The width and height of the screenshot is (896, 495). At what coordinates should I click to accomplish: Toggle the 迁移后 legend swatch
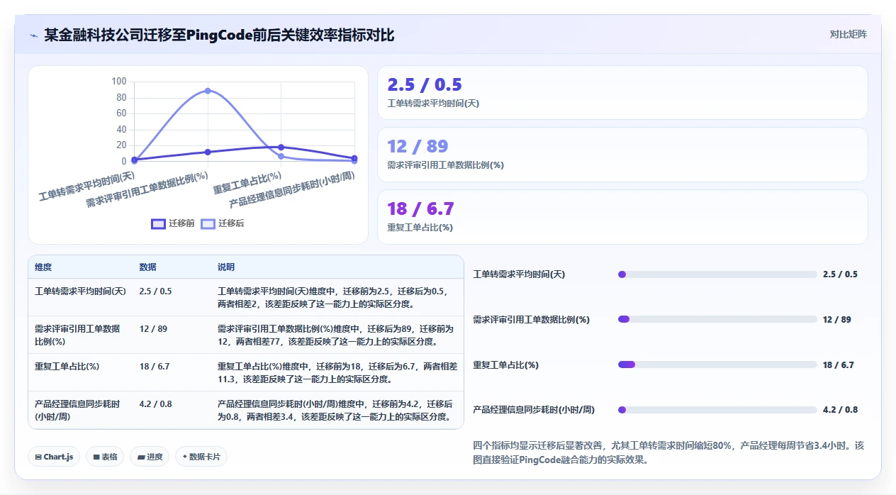tap(208, 223)
